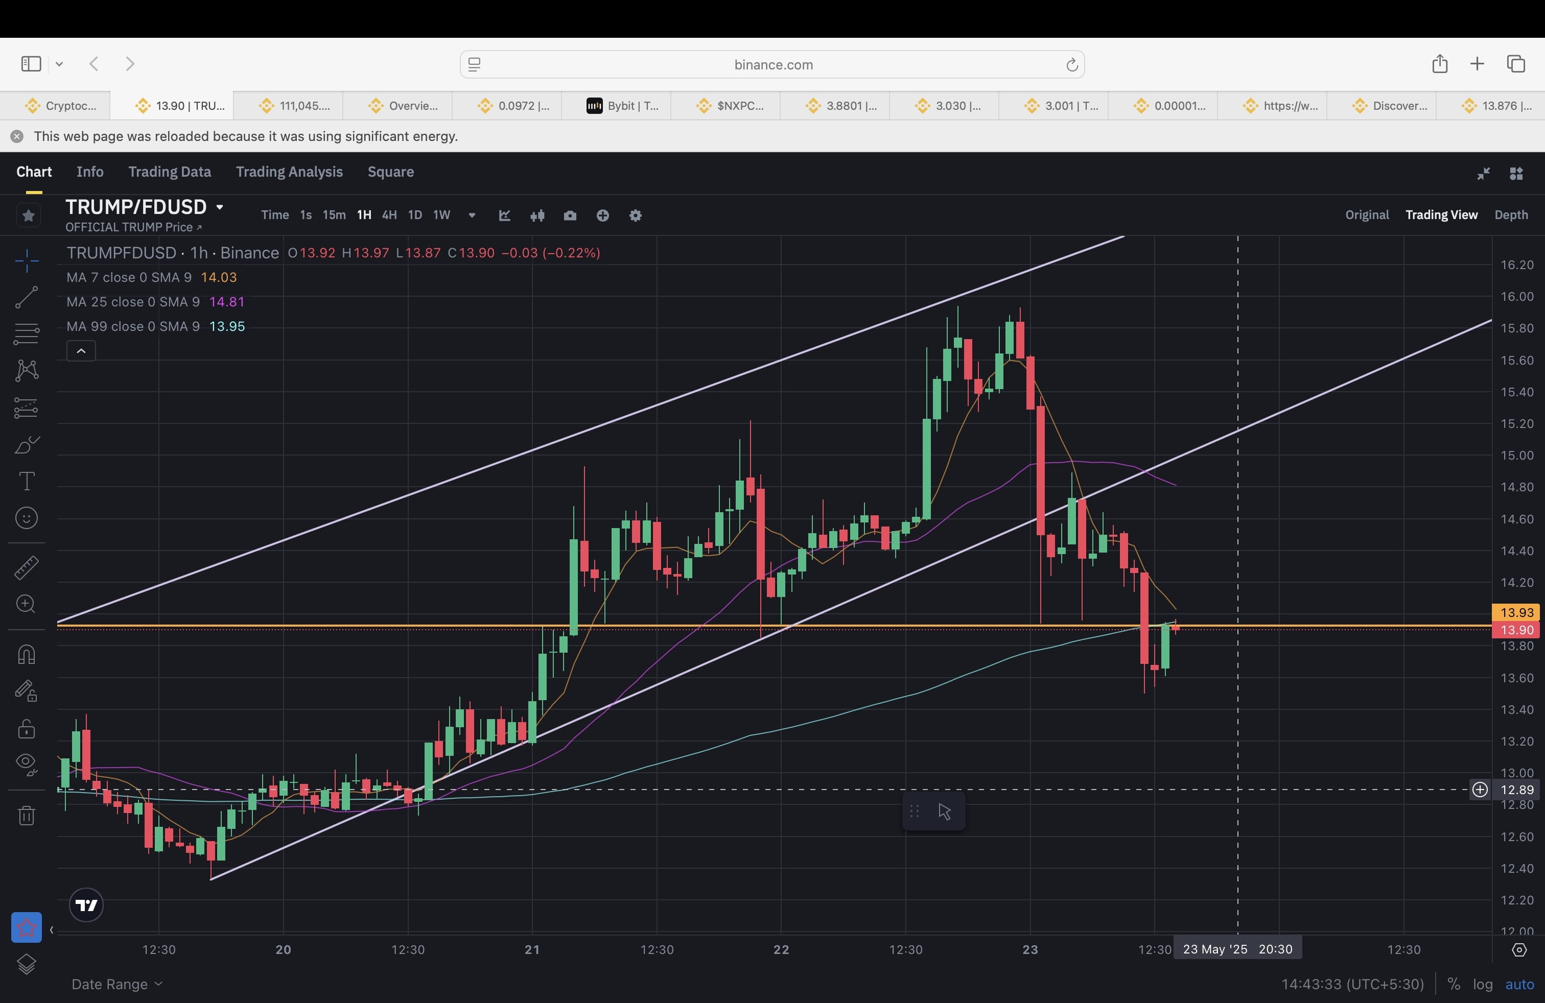Select the 4H interval

coord(389,216)
